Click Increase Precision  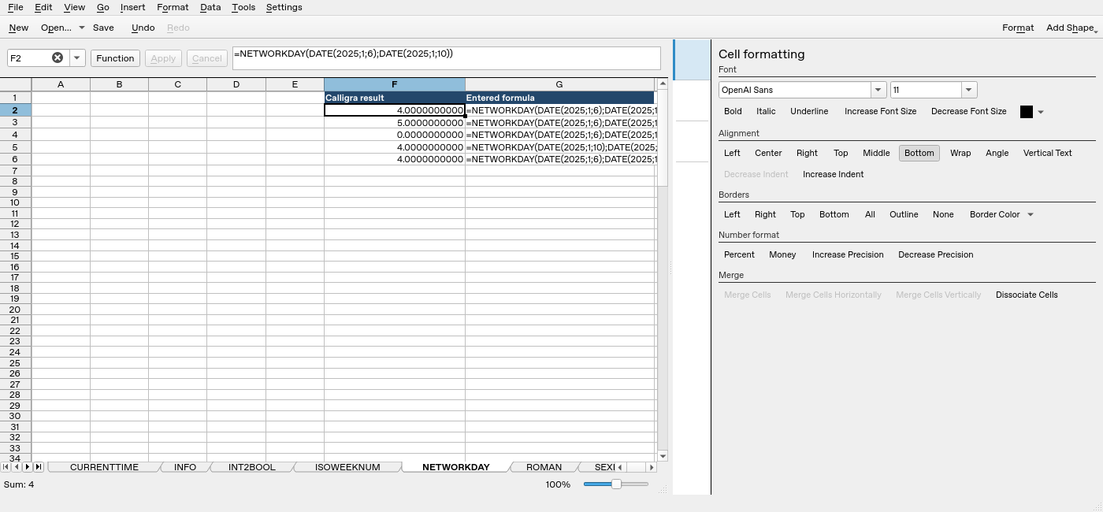(848, 254)
